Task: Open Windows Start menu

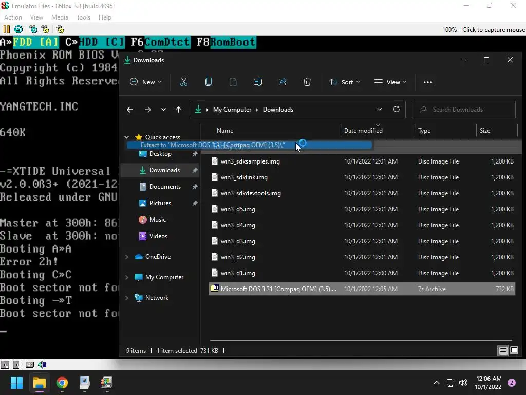Action: (x=16, y=383)
